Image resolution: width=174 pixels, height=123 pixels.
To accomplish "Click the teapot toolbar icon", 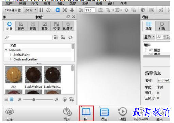I will (x=161, y=10).
